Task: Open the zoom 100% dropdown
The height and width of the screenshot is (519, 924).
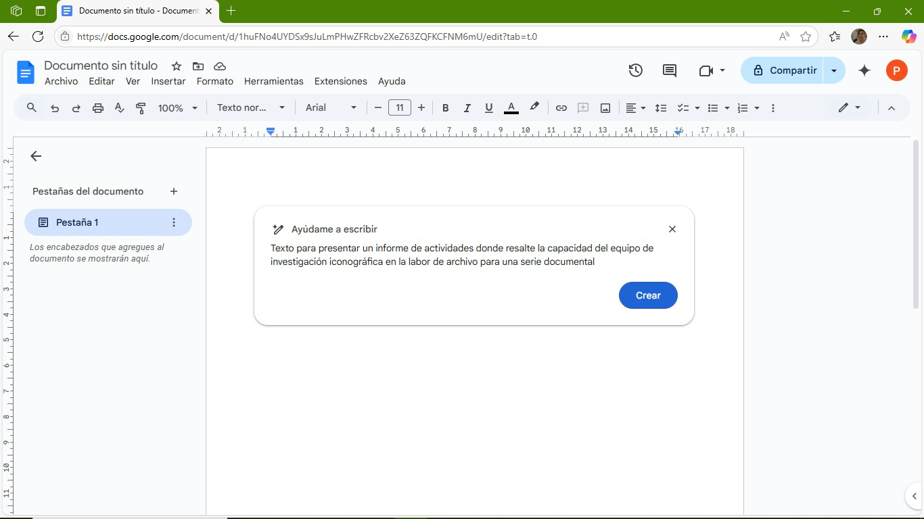Action: pos(177,108)
